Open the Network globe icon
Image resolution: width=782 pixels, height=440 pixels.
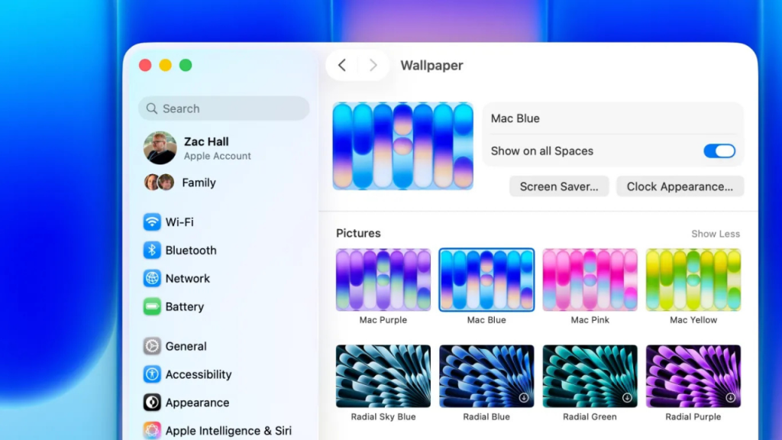click(x=152, y=279)
